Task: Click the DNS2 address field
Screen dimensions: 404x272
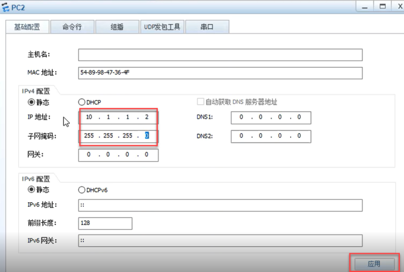Action: (x=270, y=136)
